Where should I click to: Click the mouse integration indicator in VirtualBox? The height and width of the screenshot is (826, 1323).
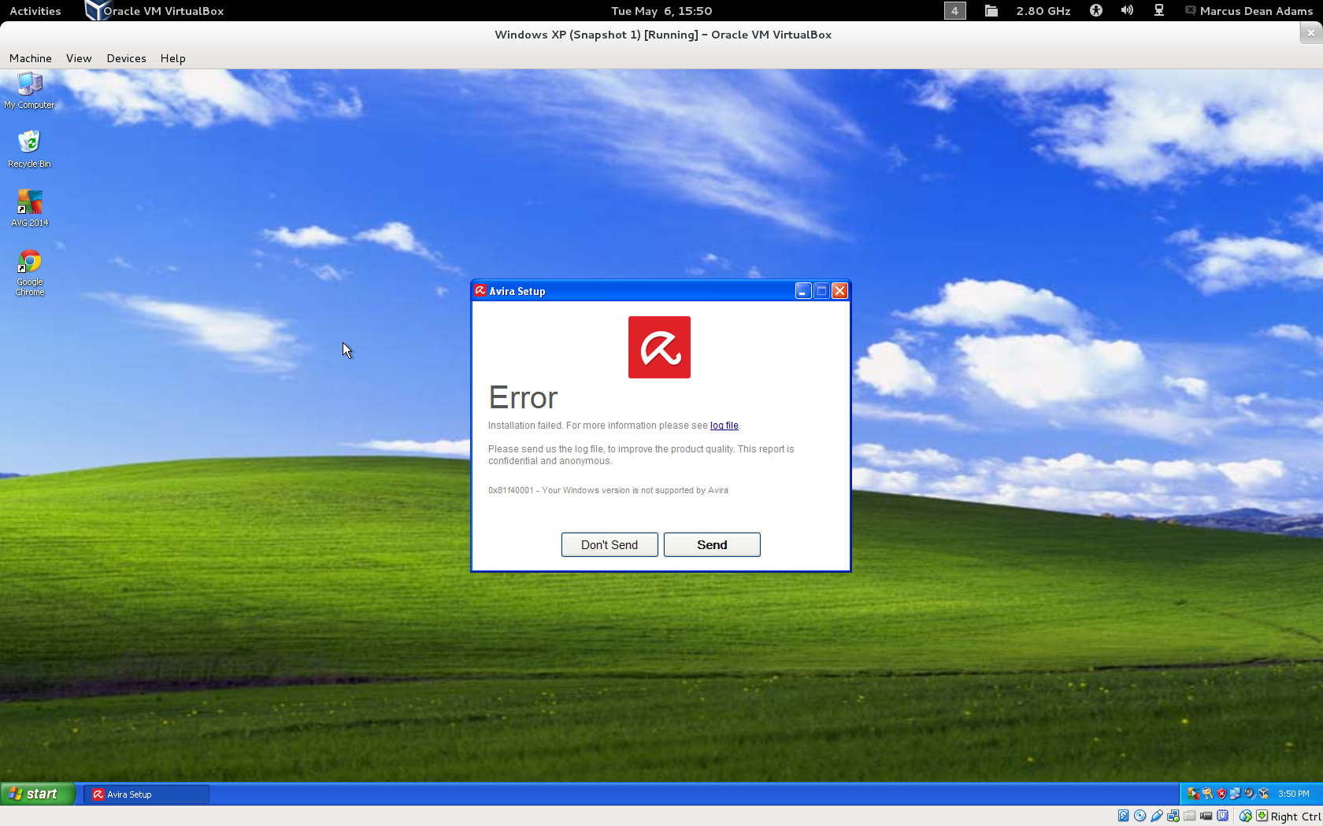[1246, 816]
